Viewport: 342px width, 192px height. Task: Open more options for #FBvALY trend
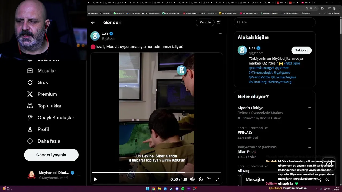[x=309, y=129]
